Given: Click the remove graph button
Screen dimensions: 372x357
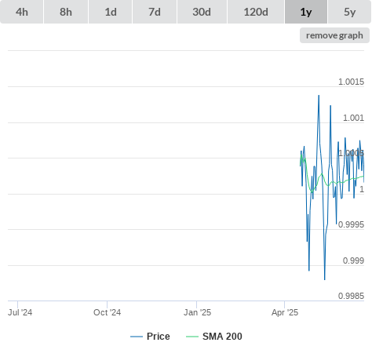Looking at the screenshot, I should pos(334,35).
